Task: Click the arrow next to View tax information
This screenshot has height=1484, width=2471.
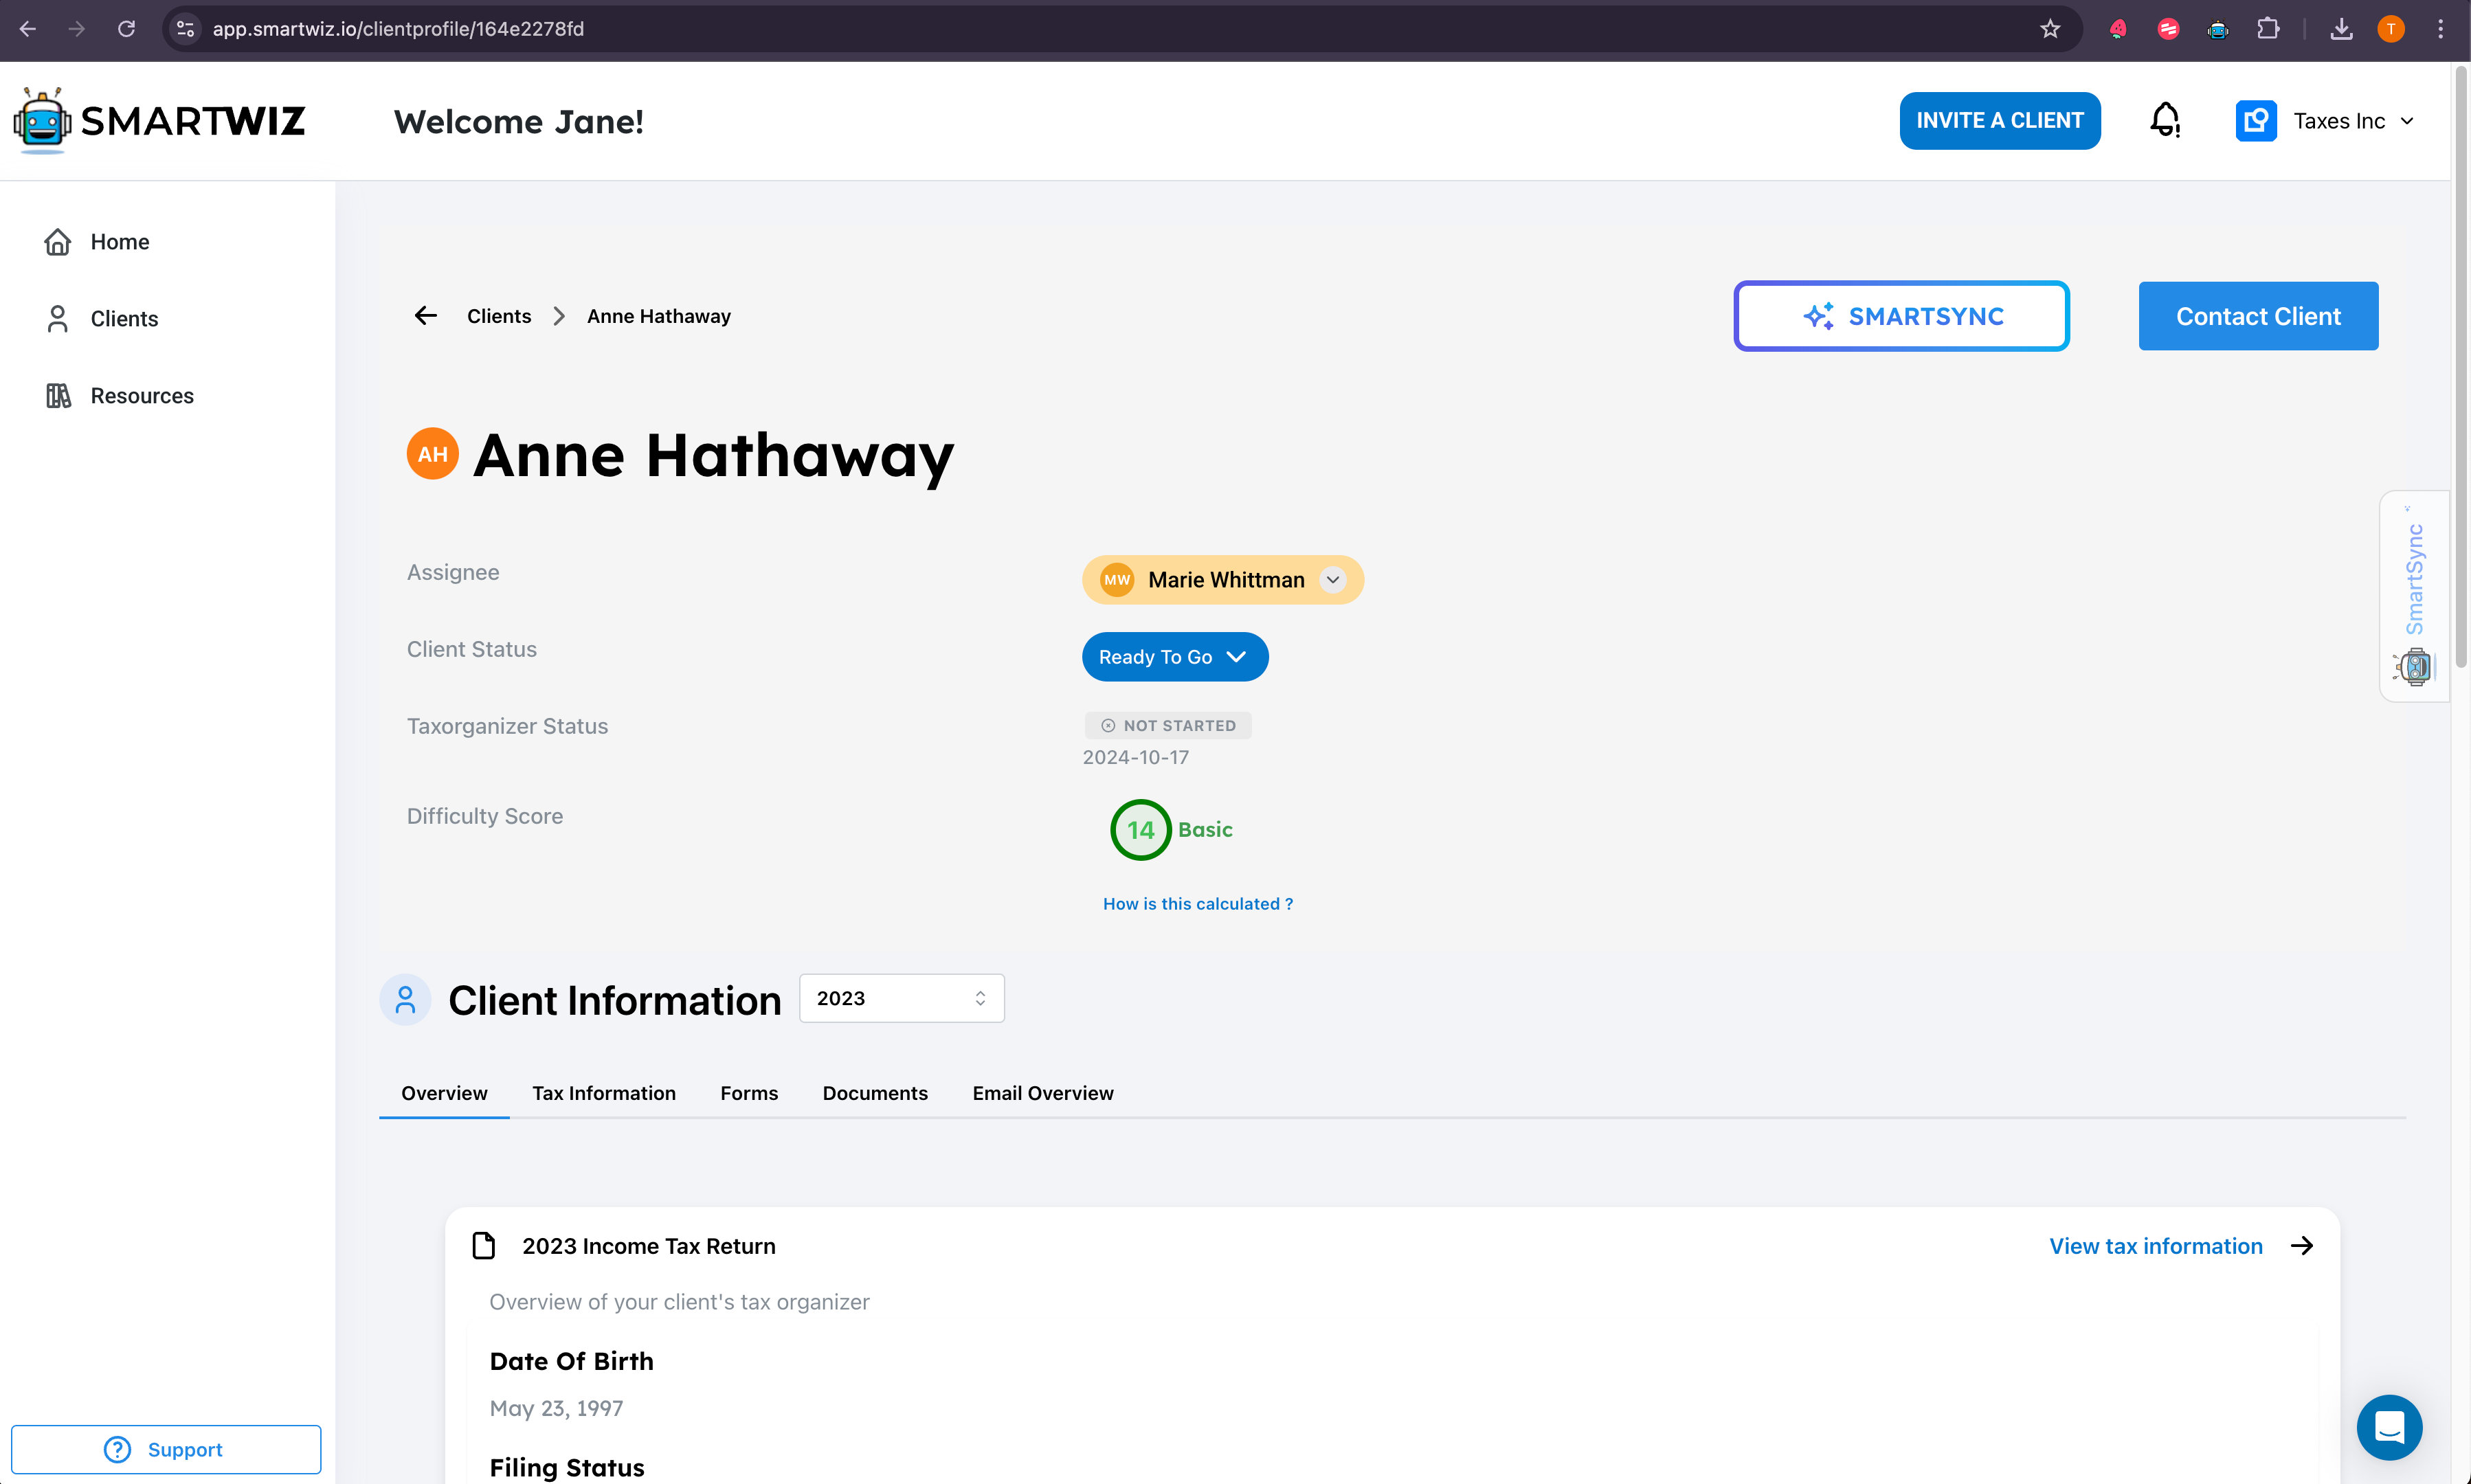Action: [x=2302, y=1246]
